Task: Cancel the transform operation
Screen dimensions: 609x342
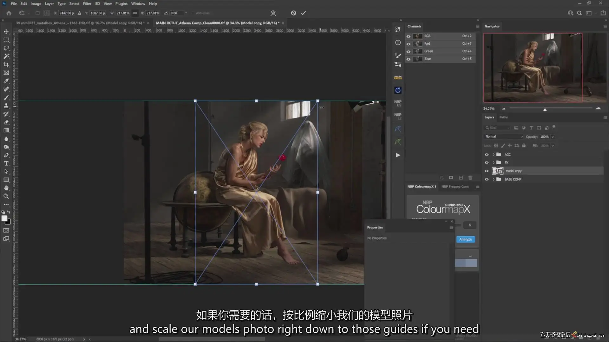Action: [x=293, y=13]
